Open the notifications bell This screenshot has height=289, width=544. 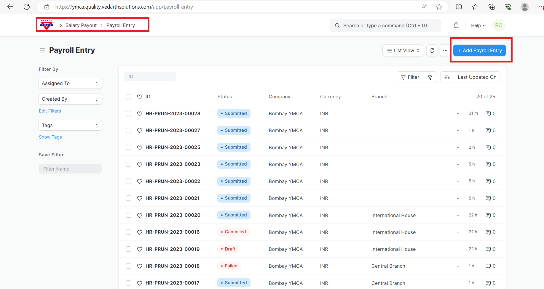point(456,25)
